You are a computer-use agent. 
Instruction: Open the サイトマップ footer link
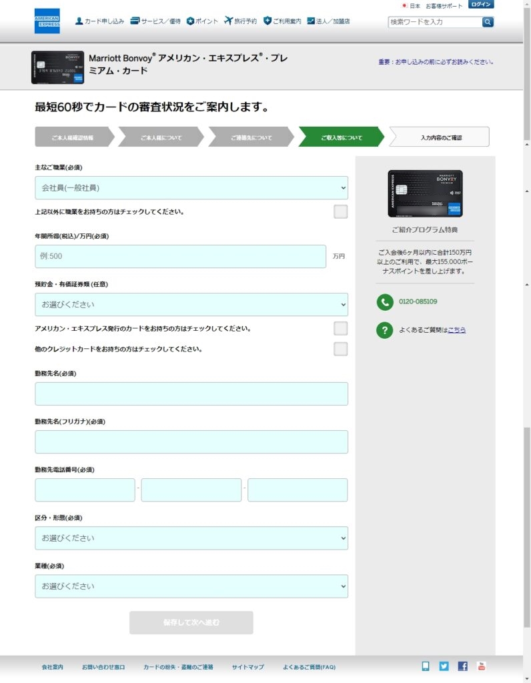248,667
